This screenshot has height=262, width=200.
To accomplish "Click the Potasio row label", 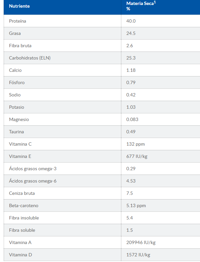I will coord(17,107).
